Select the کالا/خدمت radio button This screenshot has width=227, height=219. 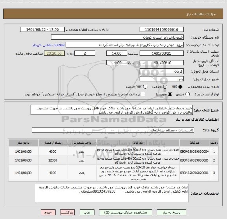(145, 87)
